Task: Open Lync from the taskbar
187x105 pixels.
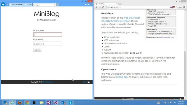Action: tap(63, 103)
